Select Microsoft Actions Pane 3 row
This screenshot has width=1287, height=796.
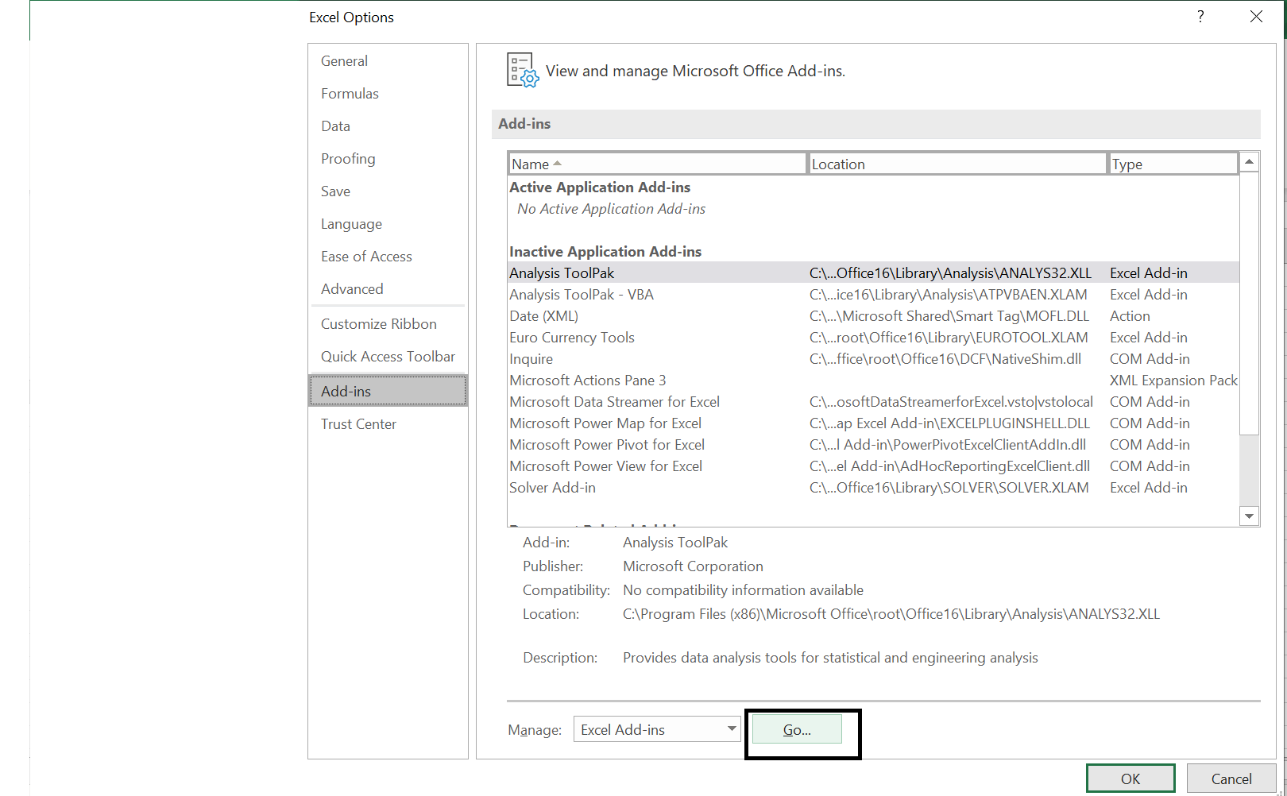tap(873, 380)
